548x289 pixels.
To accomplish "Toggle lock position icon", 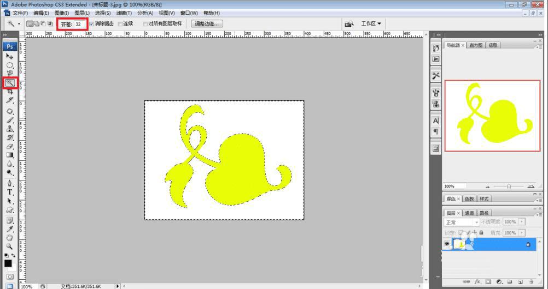I will tap(475, 232).
